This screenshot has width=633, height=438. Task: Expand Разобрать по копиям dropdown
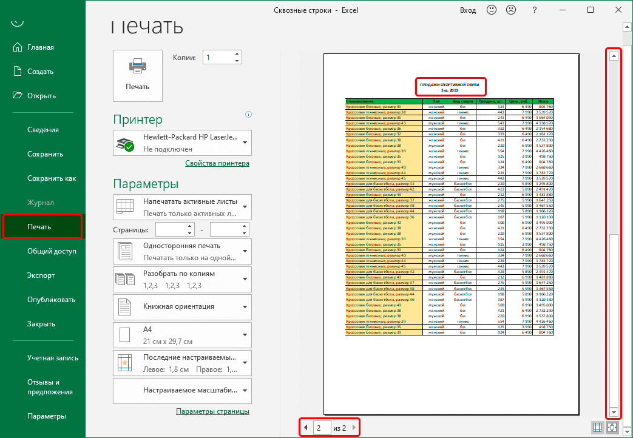pos(182,279)
